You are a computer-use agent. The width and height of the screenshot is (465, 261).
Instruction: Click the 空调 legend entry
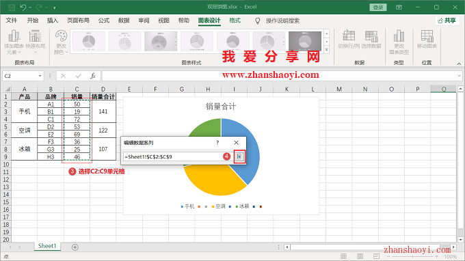tap(219, 206)
